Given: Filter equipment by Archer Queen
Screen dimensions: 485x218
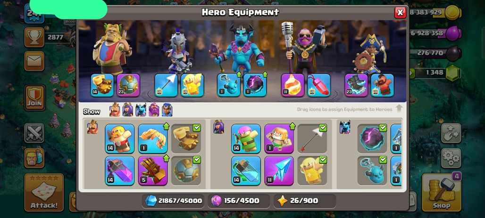Looking at the screenshot, I should 128,110.
